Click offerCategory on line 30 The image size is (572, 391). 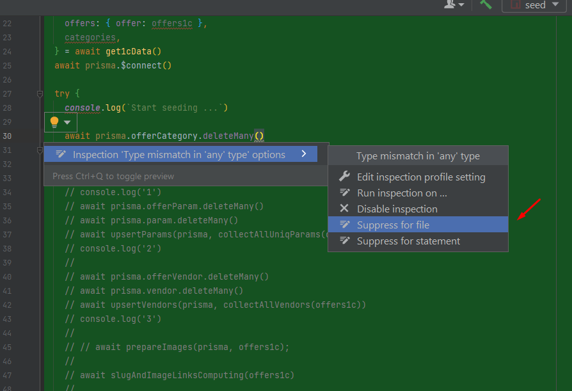pyautogui.click(x=164, y=136)
